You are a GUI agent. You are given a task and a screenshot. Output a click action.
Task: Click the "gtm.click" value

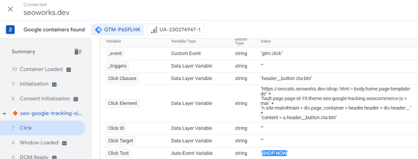[x=271, y=53]
